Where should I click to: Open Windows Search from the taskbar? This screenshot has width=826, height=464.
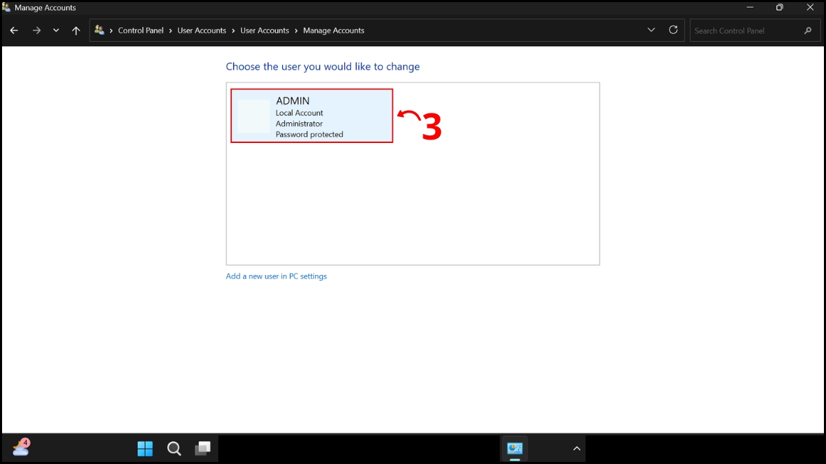174,448
